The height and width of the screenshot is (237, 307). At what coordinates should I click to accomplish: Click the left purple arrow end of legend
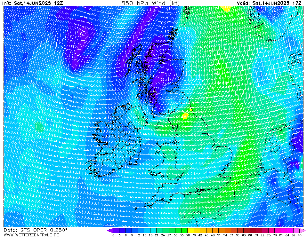tap(110, 231)
